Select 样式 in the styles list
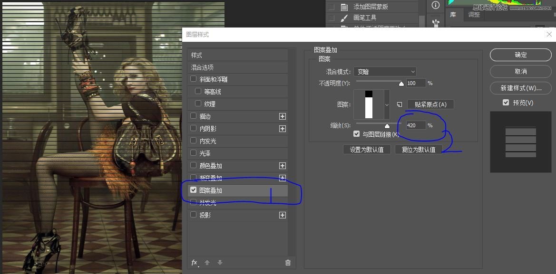 click(238, 55)
